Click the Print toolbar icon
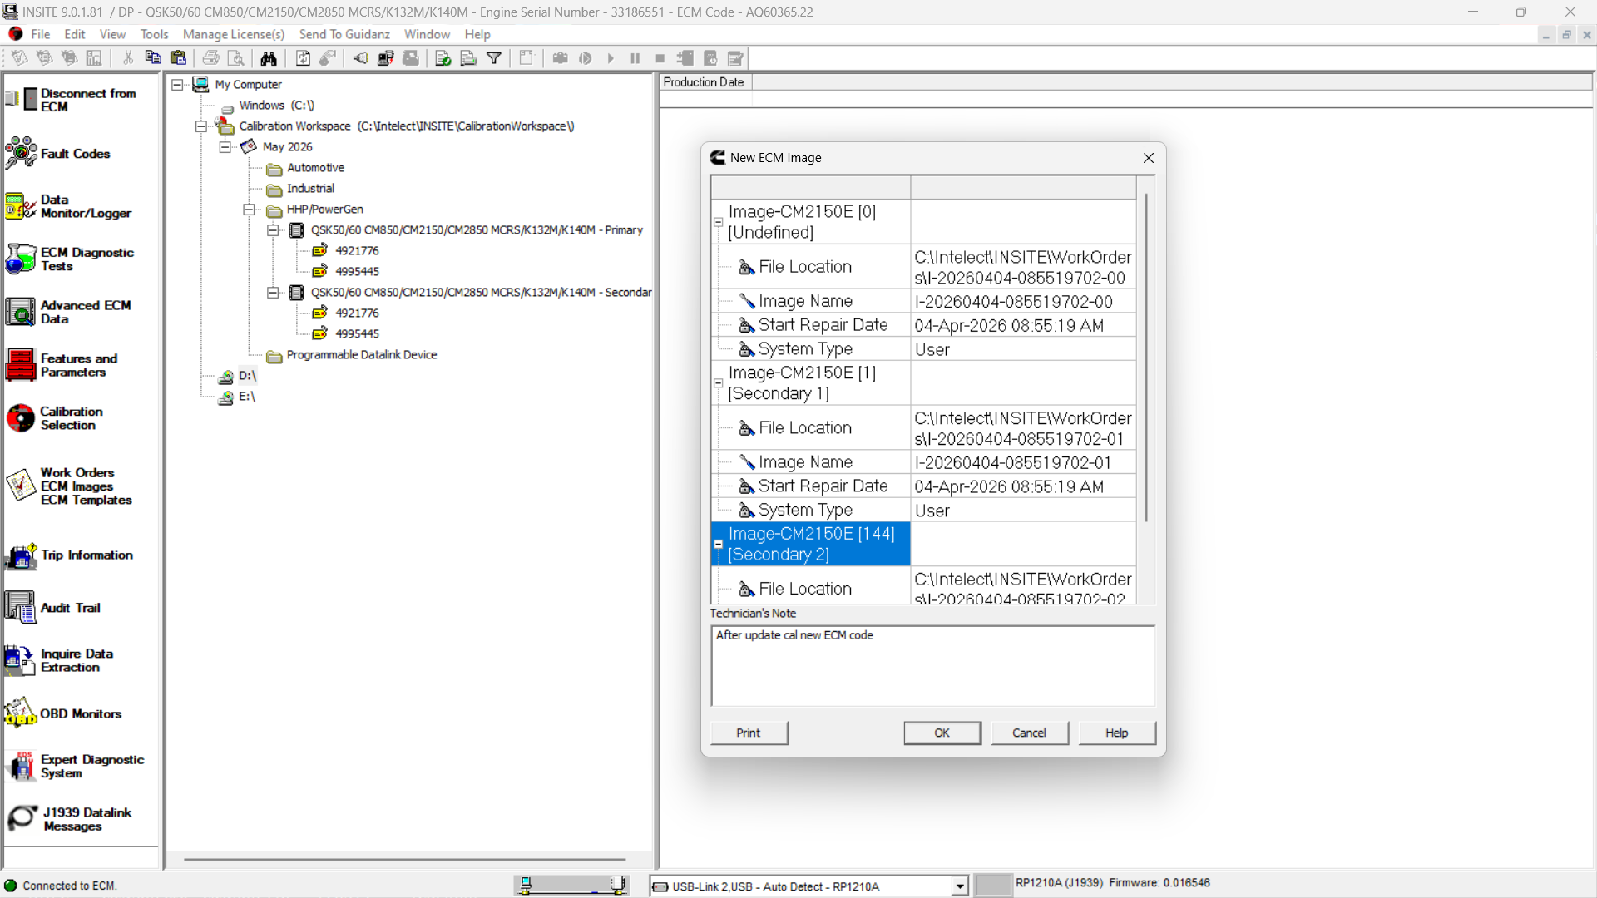This screenshot has width=1597, height=898. click(211, 58)
